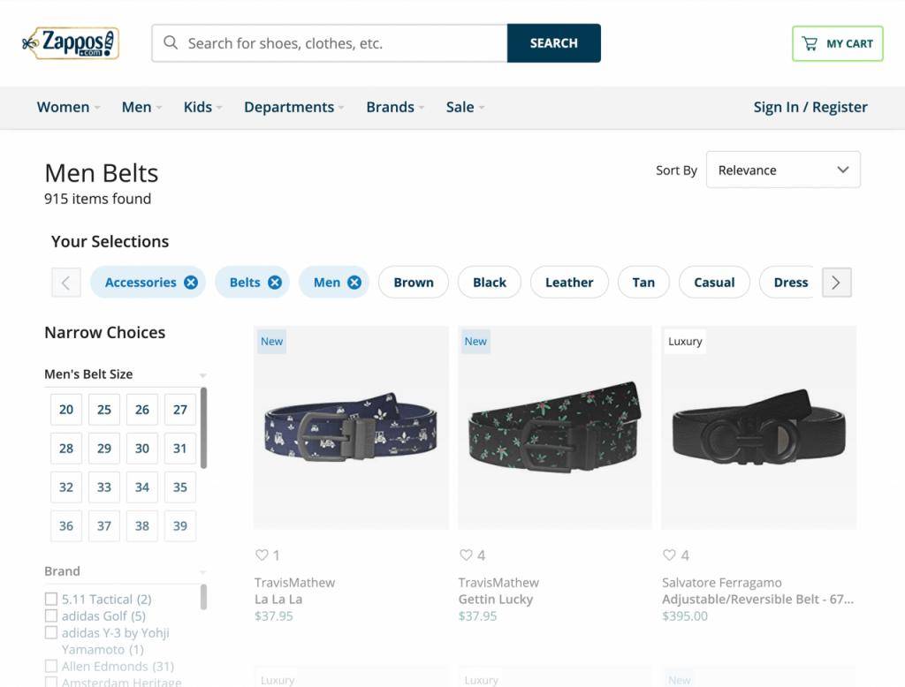Remove the Belts selection chip
The width and height of the screenshot is (905, 687).
[275, 283]
